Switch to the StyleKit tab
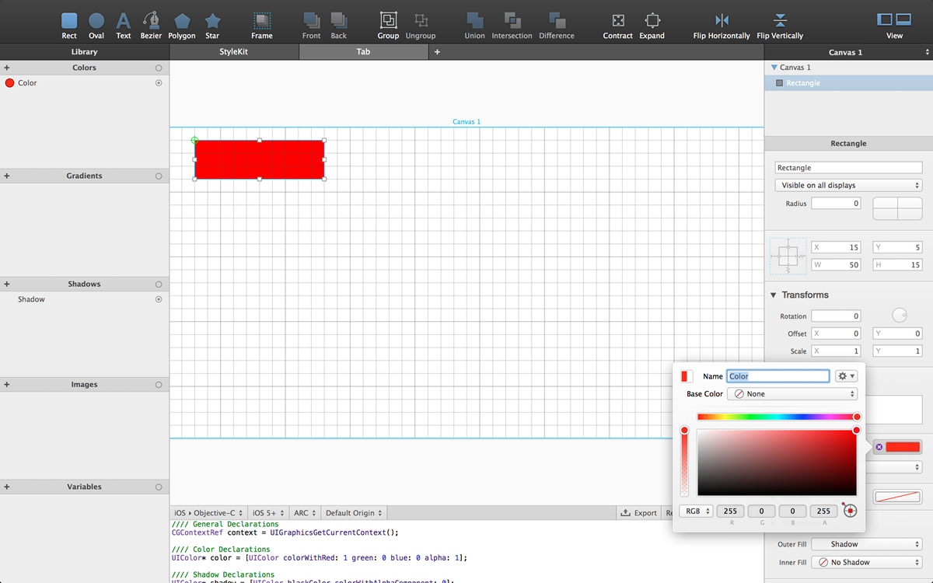This screenshot has height=583, width=933. (234, 52)
